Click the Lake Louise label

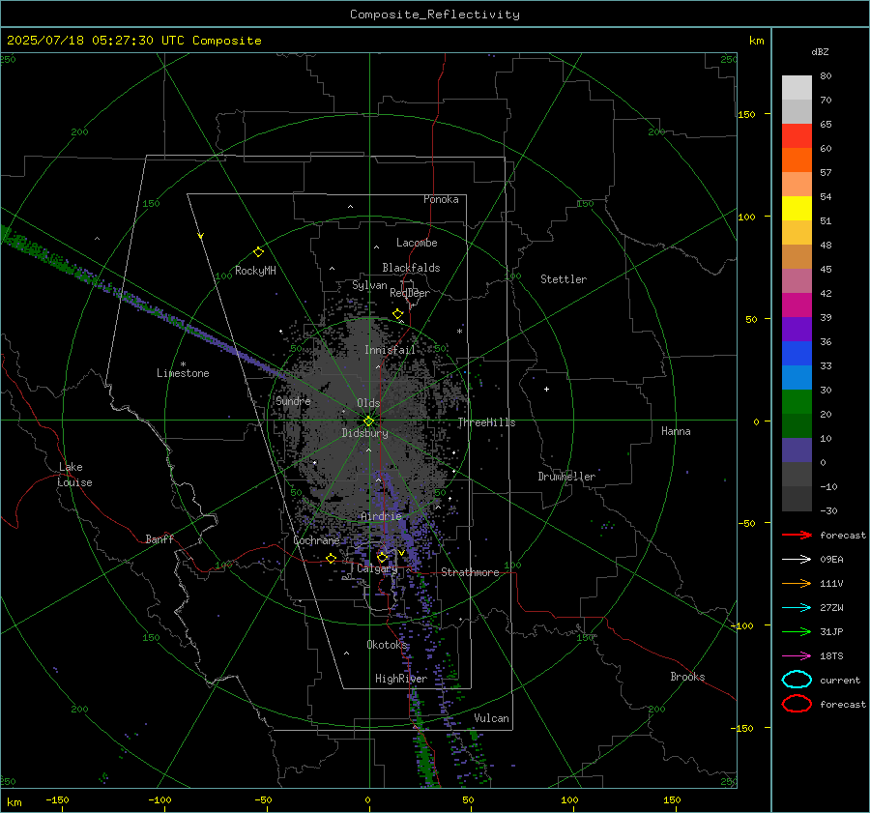pos(74,475)
